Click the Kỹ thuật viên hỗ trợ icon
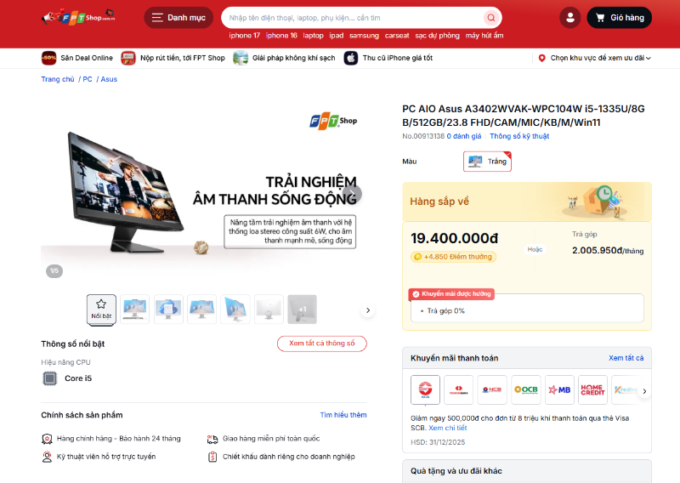This screenshot has width=680, height=483. point(47,457)
